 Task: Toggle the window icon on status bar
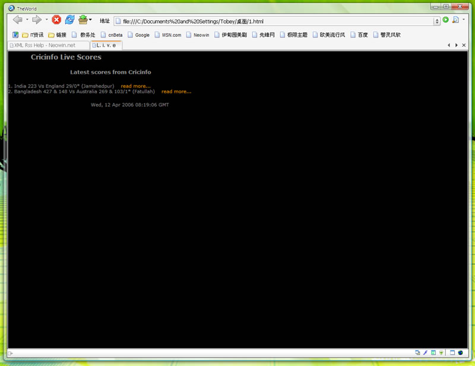453,352
